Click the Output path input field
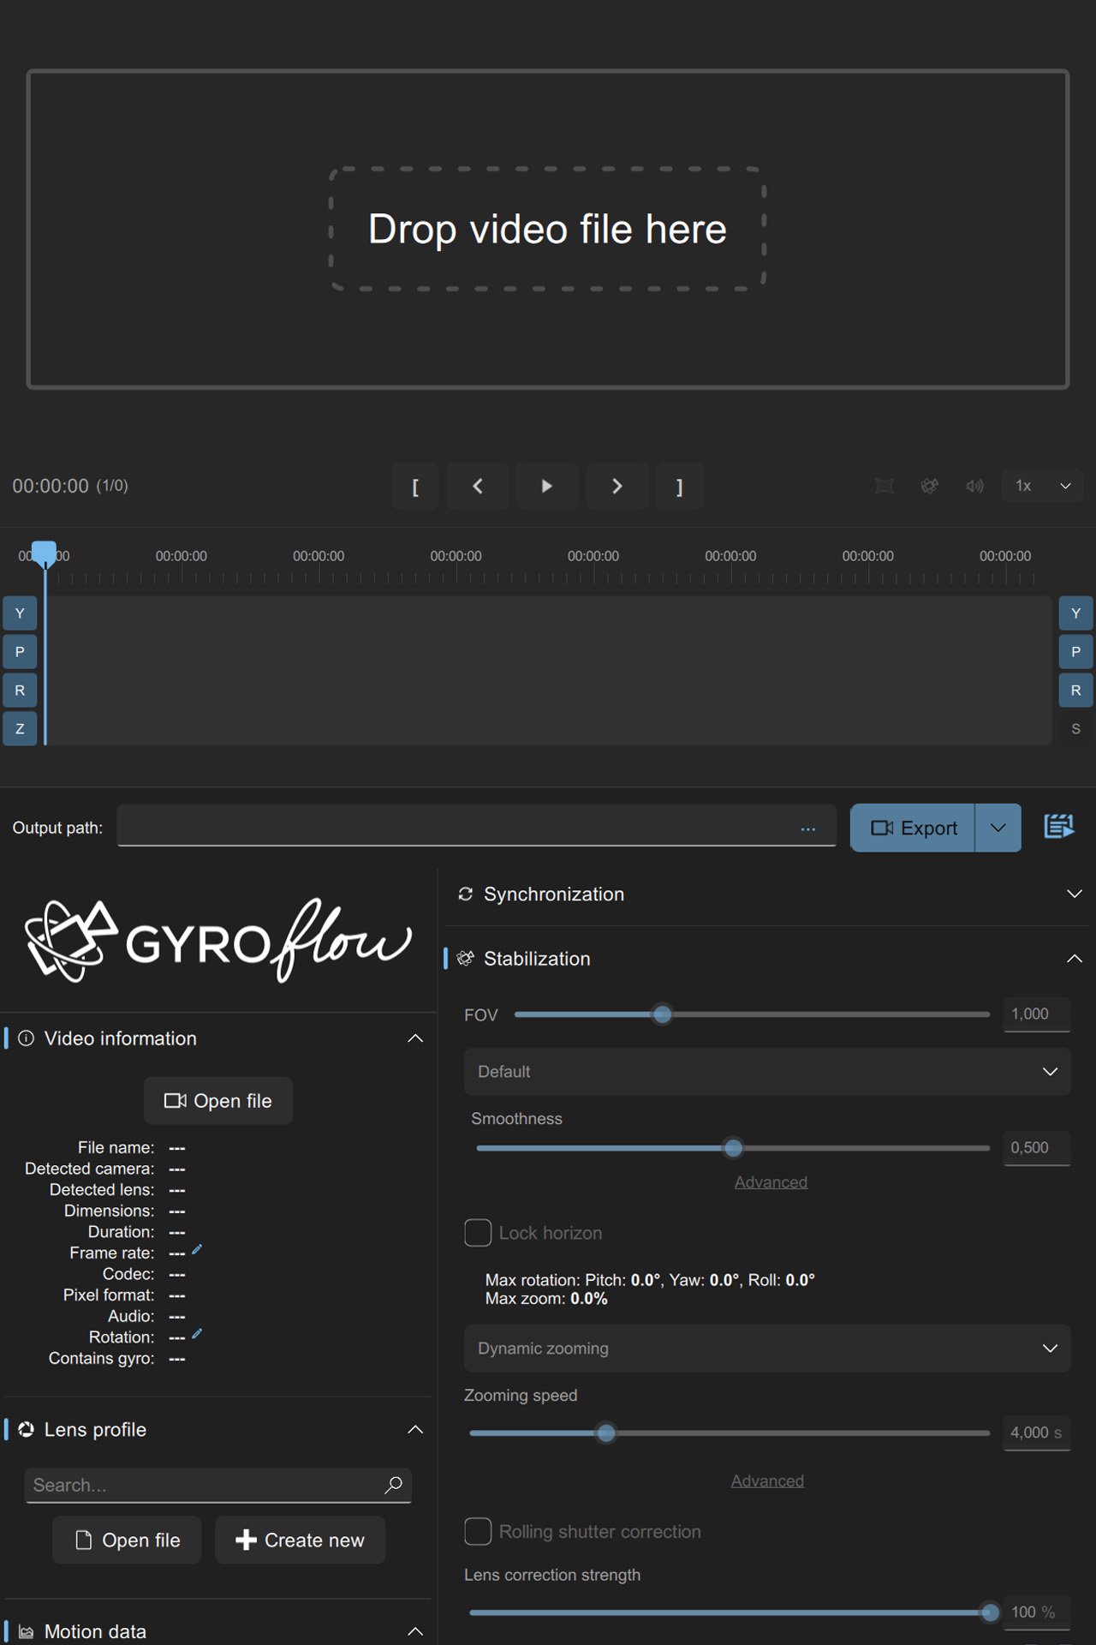 click(x=476, y=826)
